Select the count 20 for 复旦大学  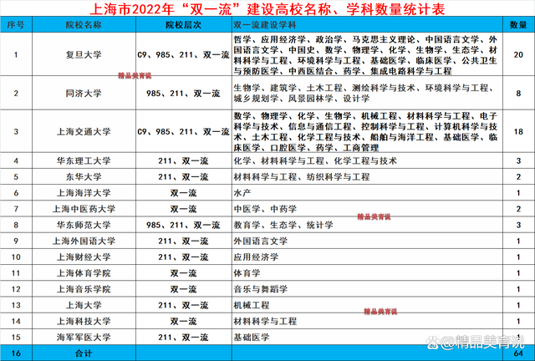click(x=518, y=54)
